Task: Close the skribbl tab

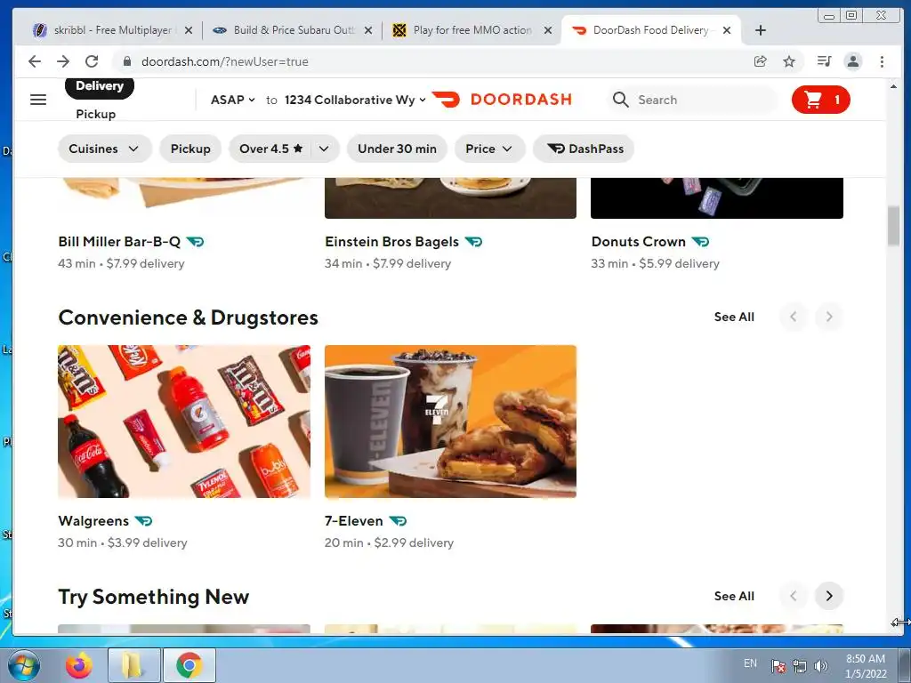Action: tap(189, 30)
